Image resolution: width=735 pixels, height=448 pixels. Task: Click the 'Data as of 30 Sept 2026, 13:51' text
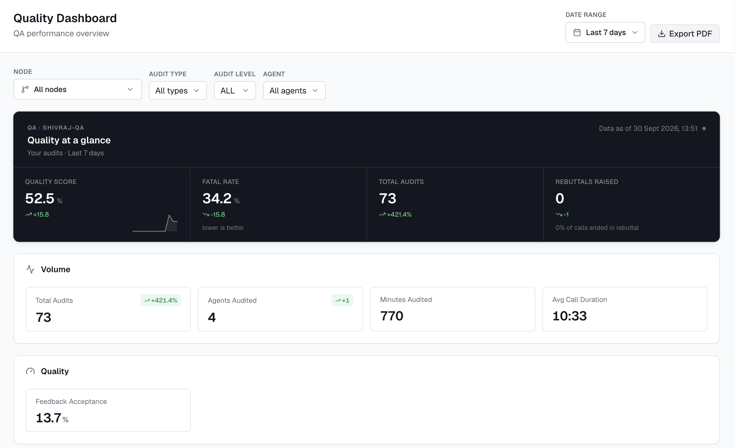648,129
